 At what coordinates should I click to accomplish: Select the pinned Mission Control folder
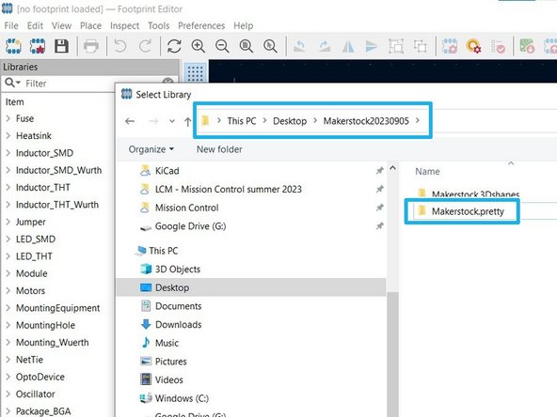pos(187,208)
